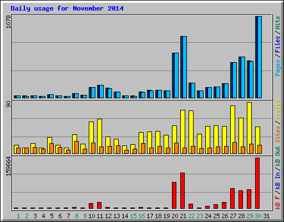The width and height of the screenshot is (284, 222).
Task: Select day 17 on the x-axis
Action: pos(150,216)
